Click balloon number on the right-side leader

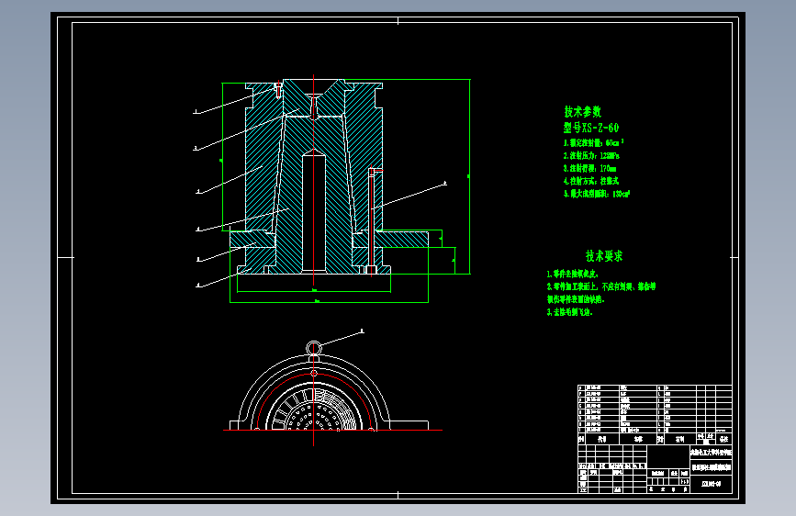tap(445, 183)
